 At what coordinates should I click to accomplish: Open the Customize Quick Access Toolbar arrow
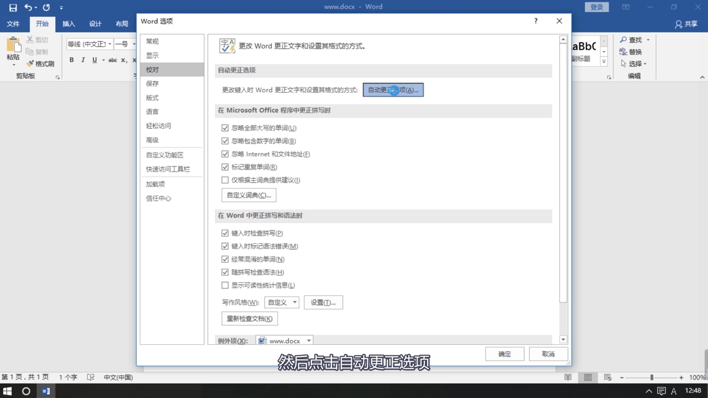pos(61,8)
